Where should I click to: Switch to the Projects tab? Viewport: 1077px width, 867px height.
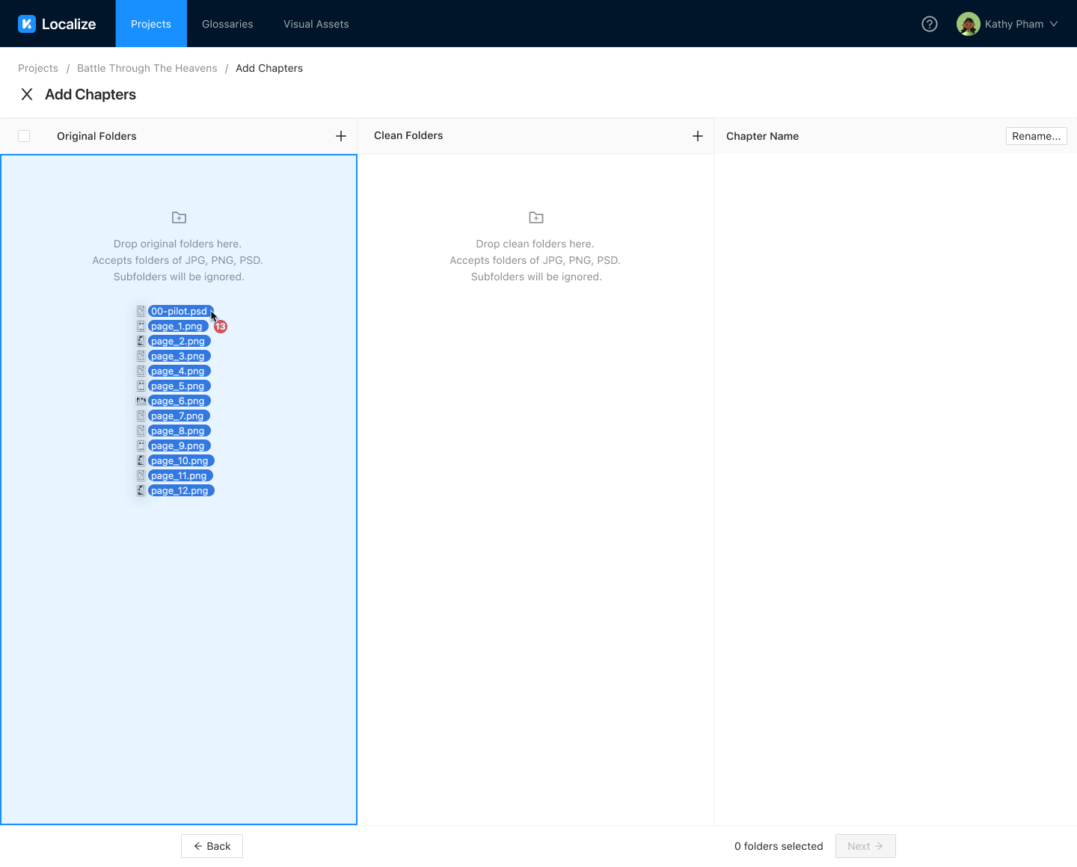click(151, 24)
